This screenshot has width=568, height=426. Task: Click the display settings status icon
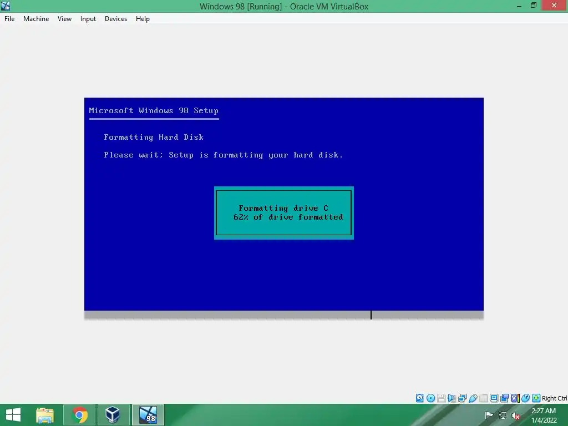click(x=494, y=398)
